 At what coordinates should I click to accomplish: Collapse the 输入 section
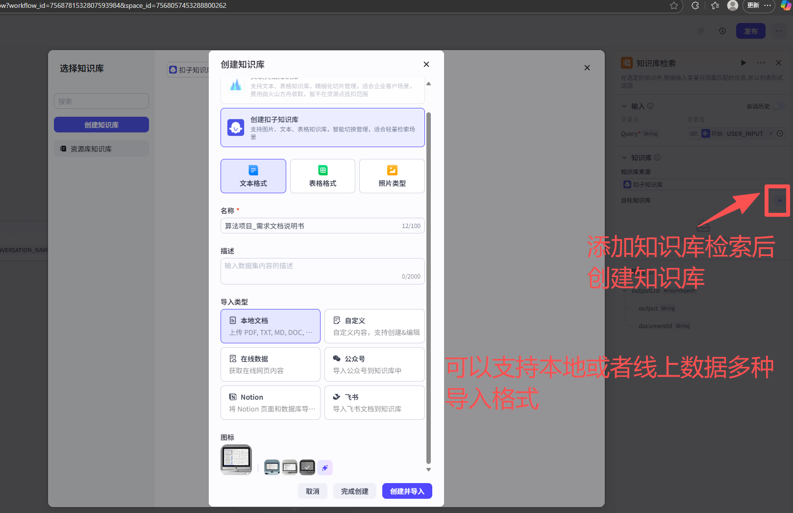(x=624, y=105)
